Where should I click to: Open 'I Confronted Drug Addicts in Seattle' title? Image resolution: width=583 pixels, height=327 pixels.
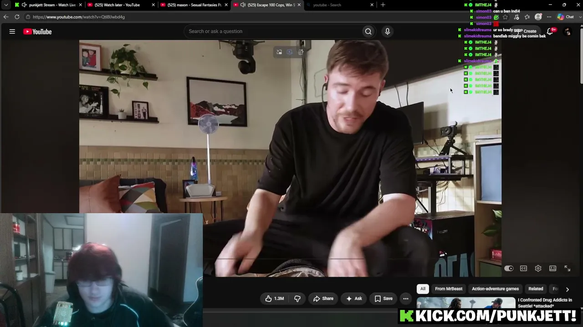(545, 303)
